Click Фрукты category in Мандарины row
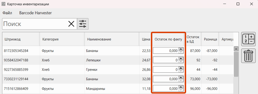 coord(48,89)
